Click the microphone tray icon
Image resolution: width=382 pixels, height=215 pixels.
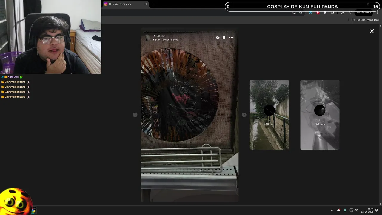click(x=345, y=210)
